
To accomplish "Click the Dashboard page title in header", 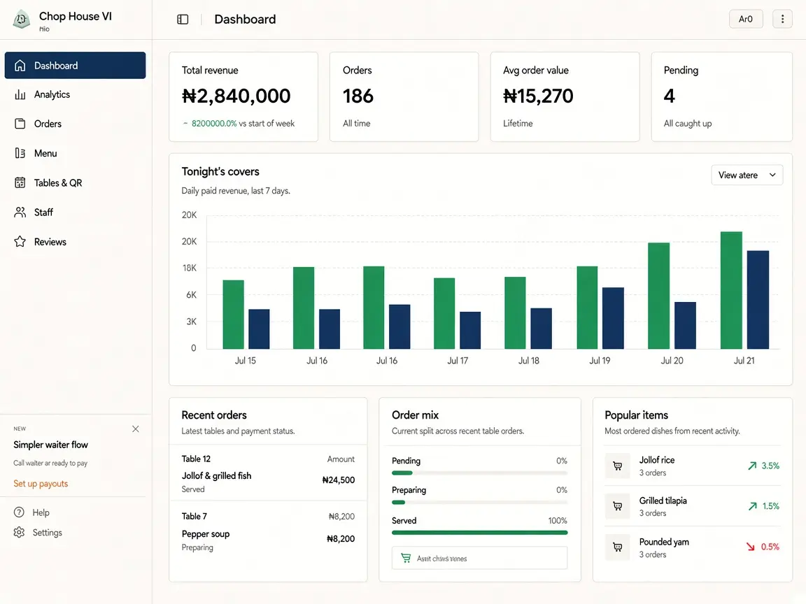I will (x=245, y=19).
